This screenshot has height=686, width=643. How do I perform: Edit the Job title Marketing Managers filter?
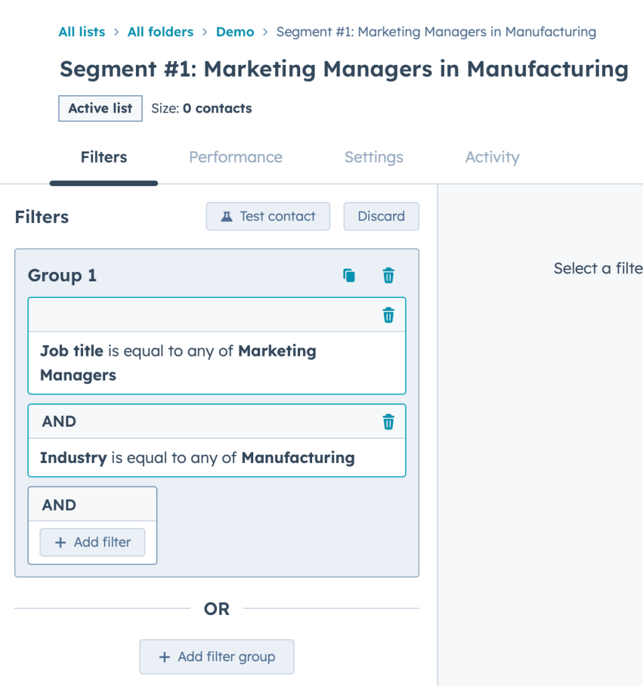[217, 362]
